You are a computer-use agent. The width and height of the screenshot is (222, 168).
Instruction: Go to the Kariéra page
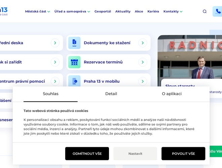(153, 11)
